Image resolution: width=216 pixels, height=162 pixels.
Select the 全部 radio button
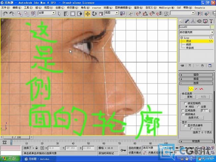[x=198, y=107]
